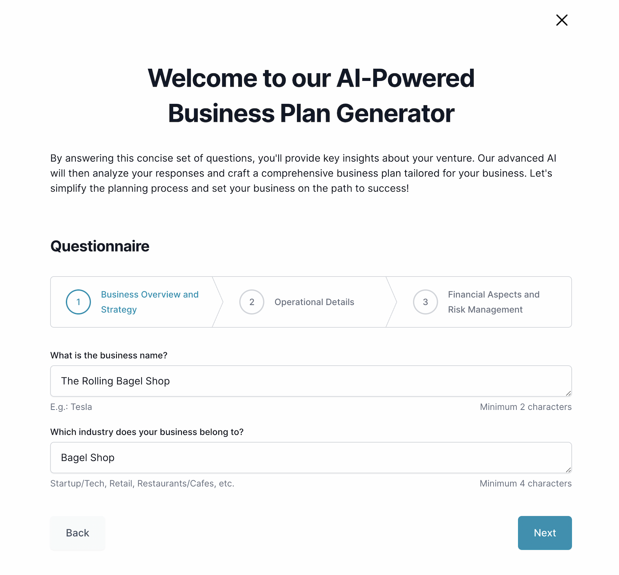
Task: Click the 'What is the business name?' label
Action: (x=109, y=355)
